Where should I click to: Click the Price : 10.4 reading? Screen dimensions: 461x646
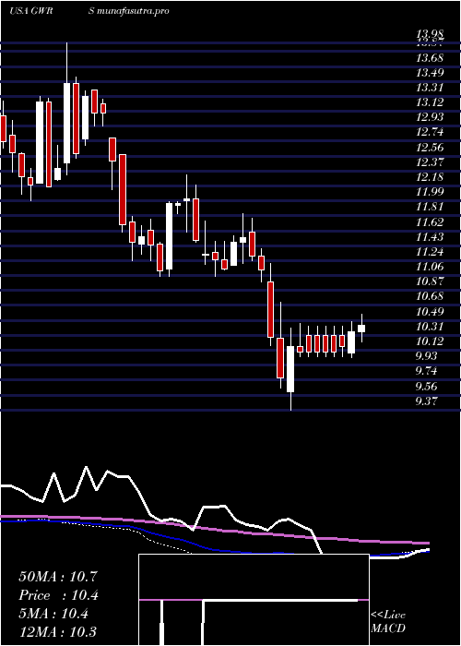pos(58,595)
